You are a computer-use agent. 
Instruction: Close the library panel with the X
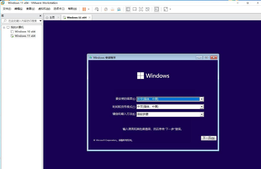coord(40,16)
